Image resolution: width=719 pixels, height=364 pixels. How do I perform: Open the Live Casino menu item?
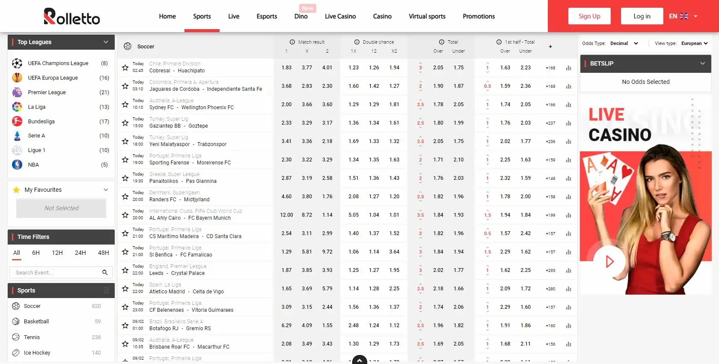(340, 16)
